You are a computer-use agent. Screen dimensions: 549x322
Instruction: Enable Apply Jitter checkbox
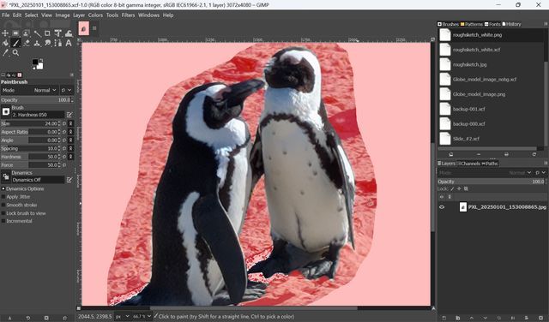tap(3, 197)
